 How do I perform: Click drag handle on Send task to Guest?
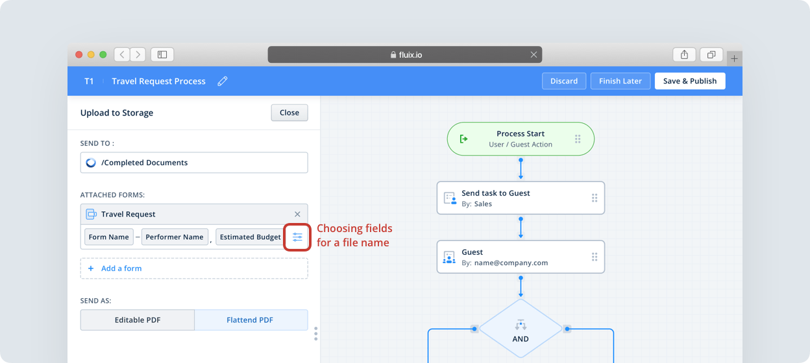point(594,198)
